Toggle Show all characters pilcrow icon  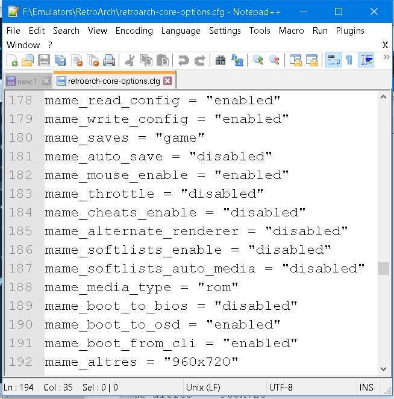(x=349, y=60)
